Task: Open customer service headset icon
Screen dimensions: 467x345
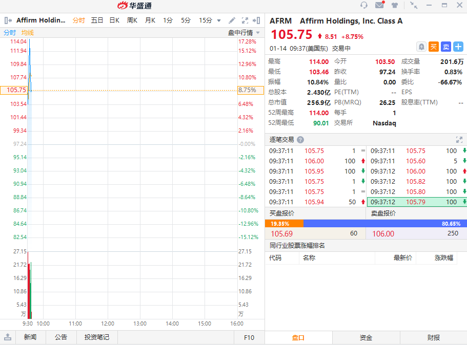Action: 363,5
